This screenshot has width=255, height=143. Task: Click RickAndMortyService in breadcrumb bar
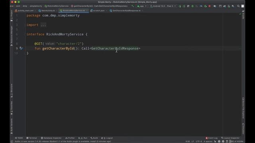(57, 6)
